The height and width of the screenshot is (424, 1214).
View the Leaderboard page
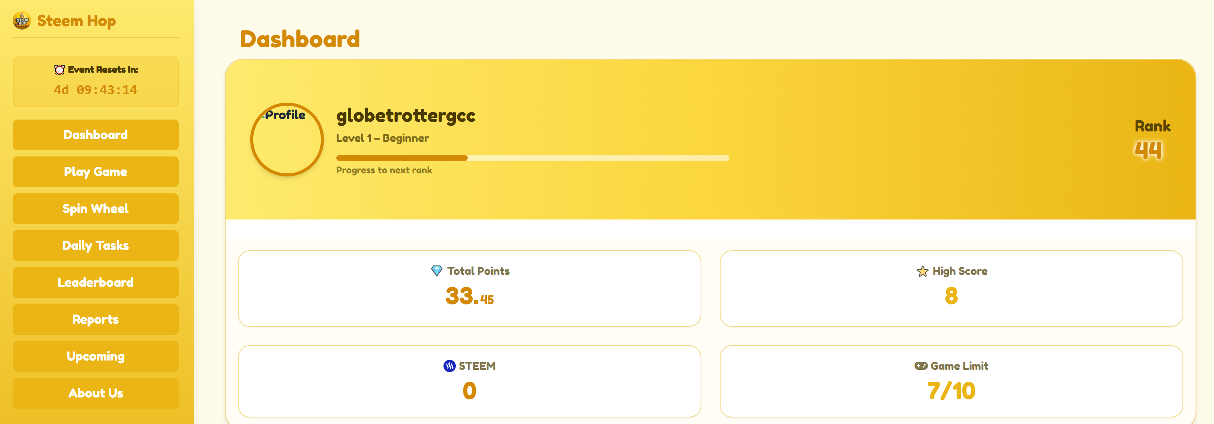(x=96, y=283)
